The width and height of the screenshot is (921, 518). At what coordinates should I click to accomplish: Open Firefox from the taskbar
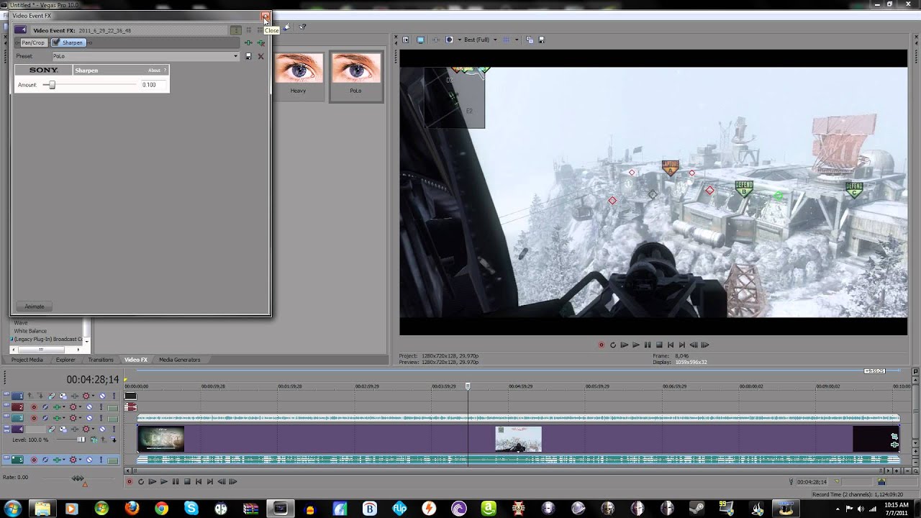click(x=132, y=509)
